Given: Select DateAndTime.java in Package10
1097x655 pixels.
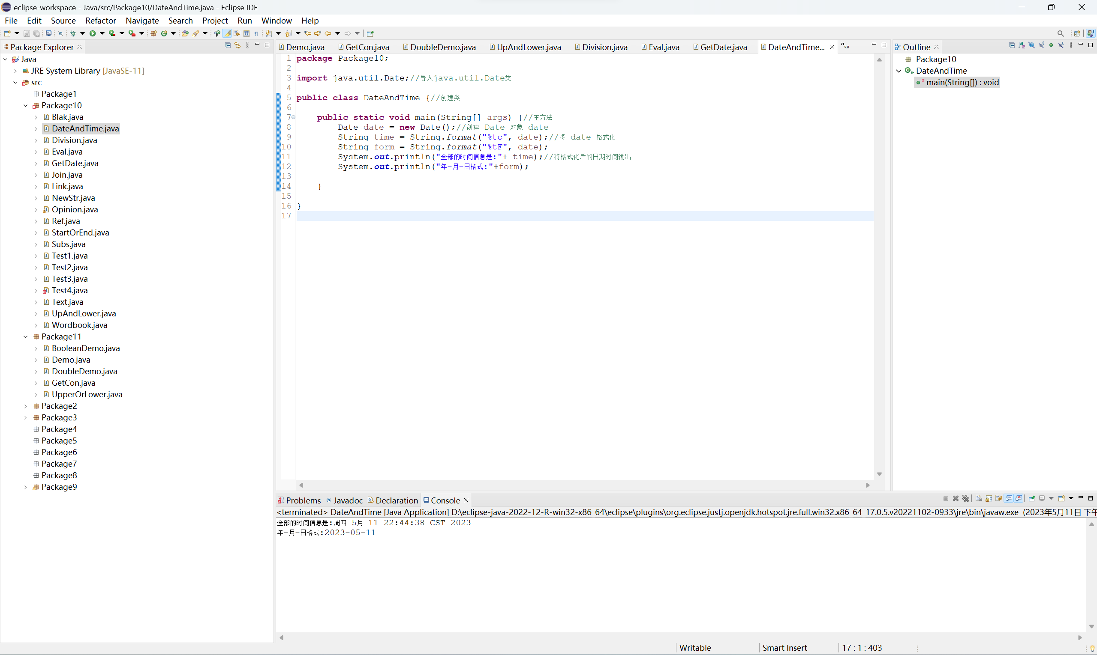Looking at the screenshot, I should coord(85,128).
